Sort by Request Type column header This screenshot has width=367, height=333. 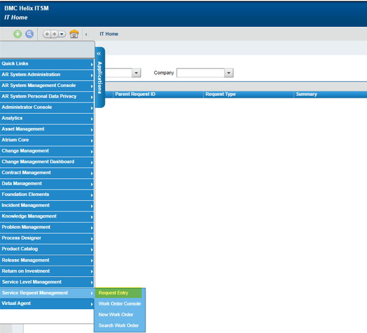pos(248,94)
